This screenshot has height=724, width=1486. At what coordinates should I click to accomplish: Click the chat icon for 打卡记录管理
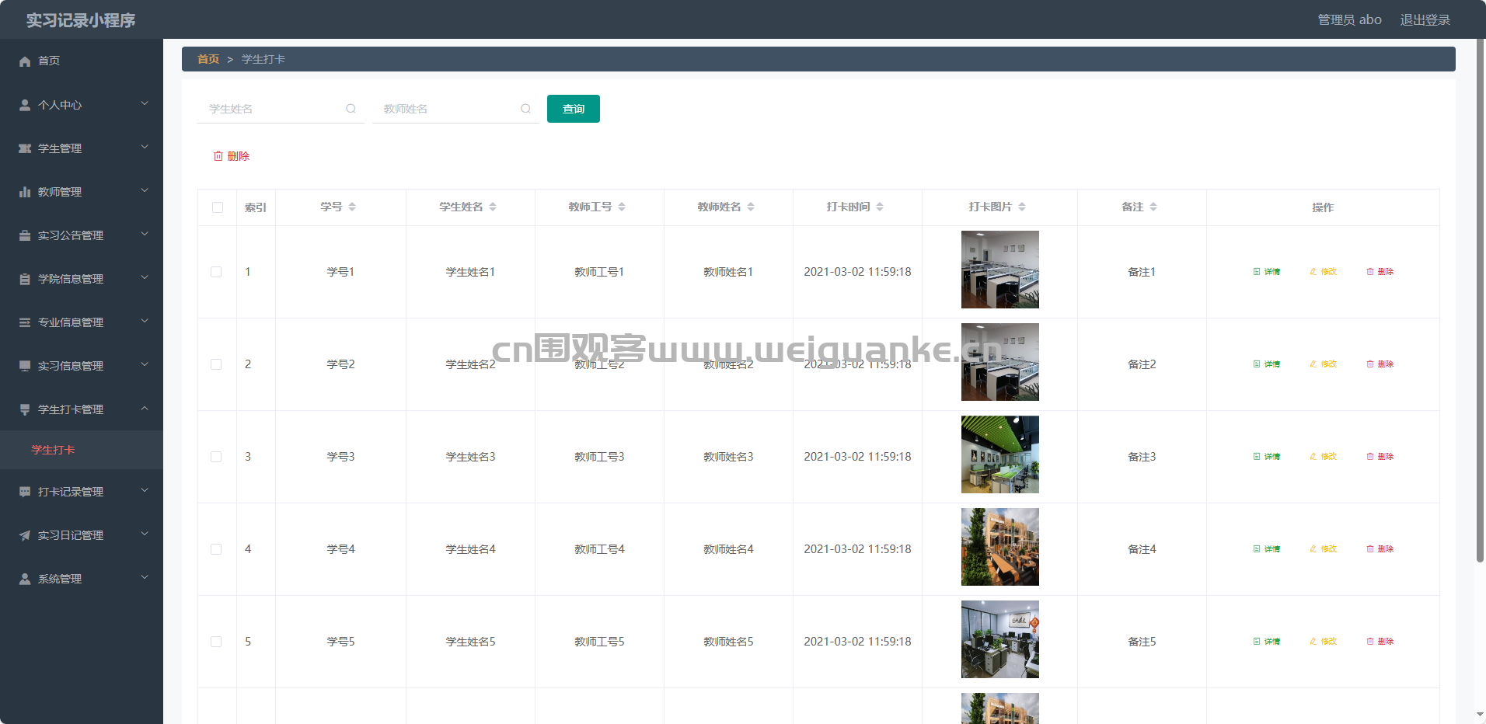(x=25, y=492)
